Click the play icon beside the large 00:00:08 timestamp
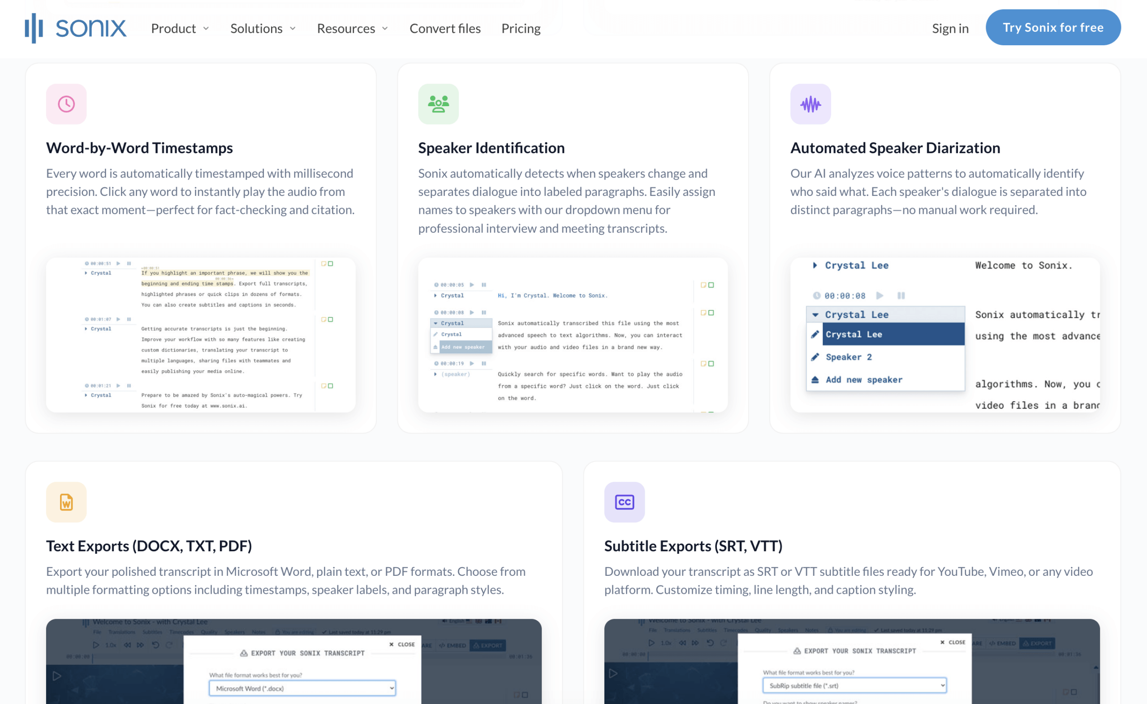 click(x=880, y=296)
